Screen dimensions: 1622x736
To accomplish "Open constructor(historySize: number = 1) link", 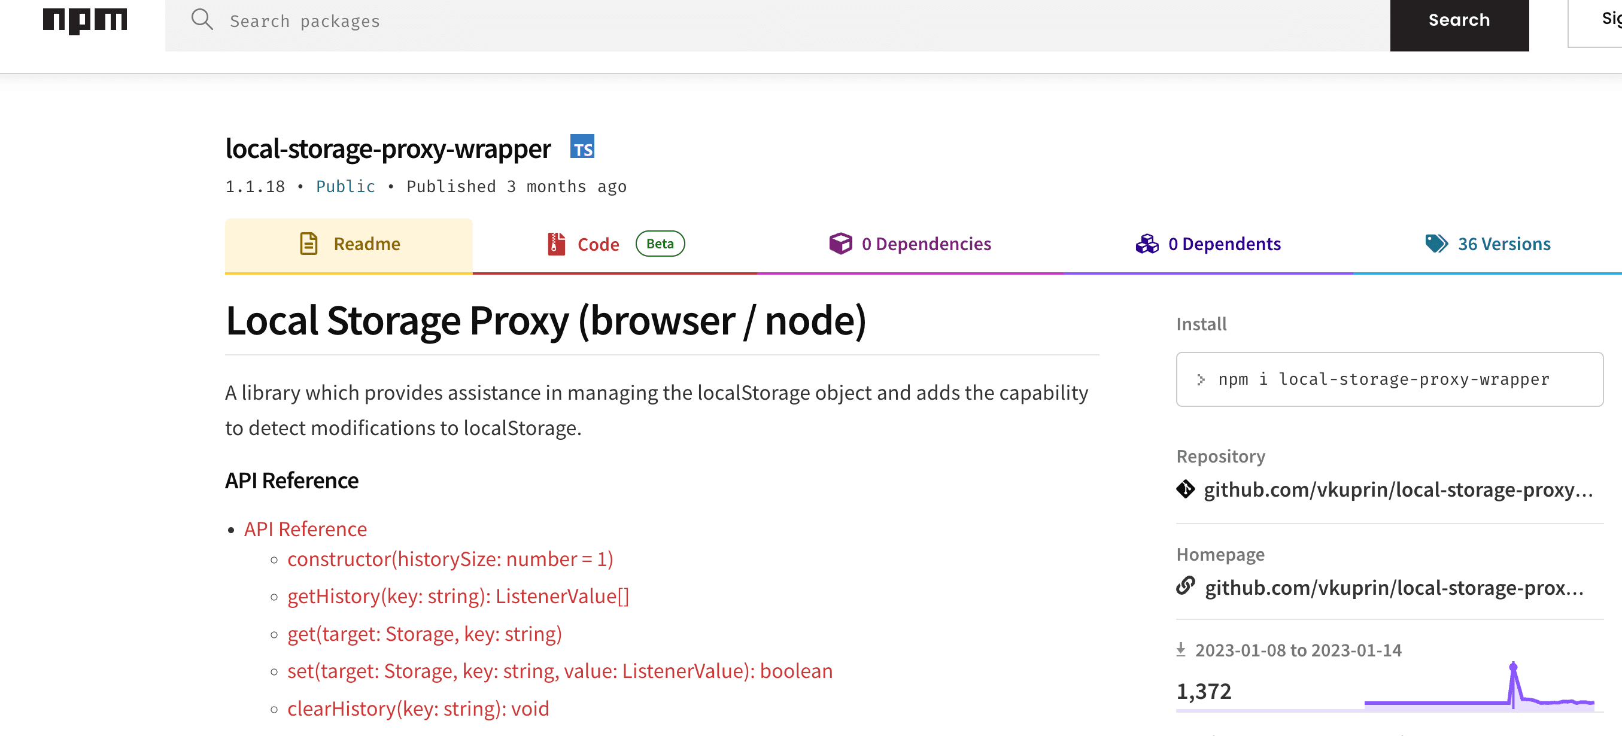I will 450,559.
